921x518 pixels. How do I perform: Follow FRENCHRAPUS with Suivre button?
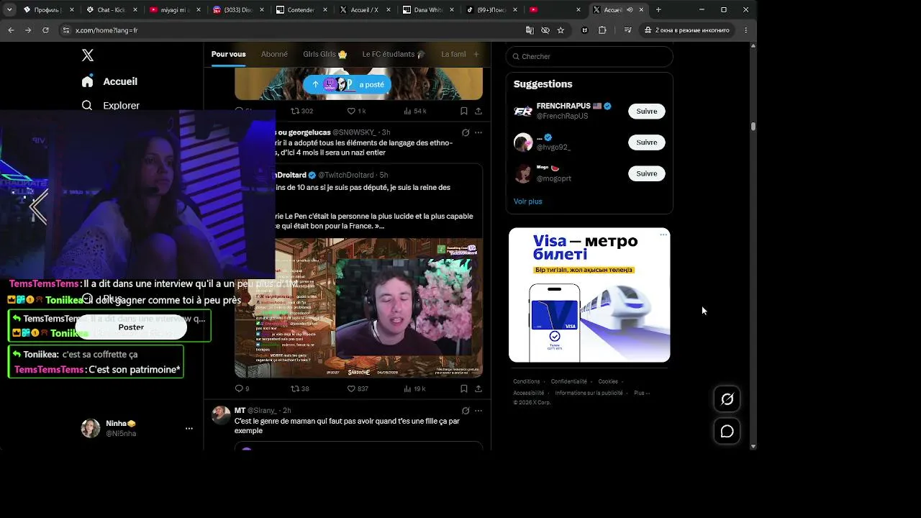646,112
